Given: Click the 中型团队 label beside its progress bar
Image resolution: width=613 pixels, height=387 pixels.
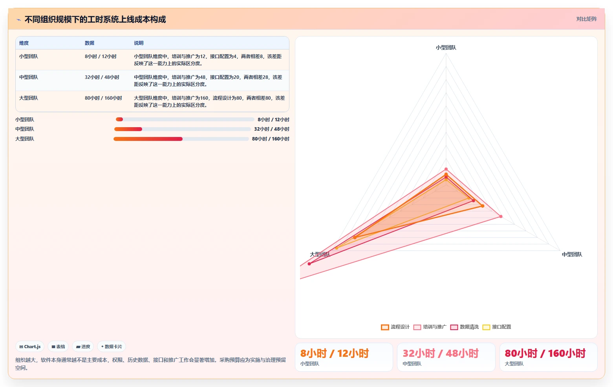Looking at the screenshot, I should (25, 129).
